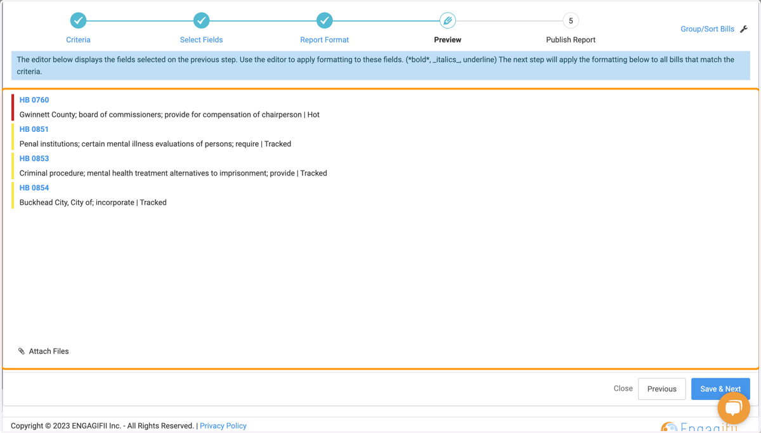The height and width of the screenshot is (433, 761).
Task: Open bill HB 0760 link
Action: pos(34,100)
